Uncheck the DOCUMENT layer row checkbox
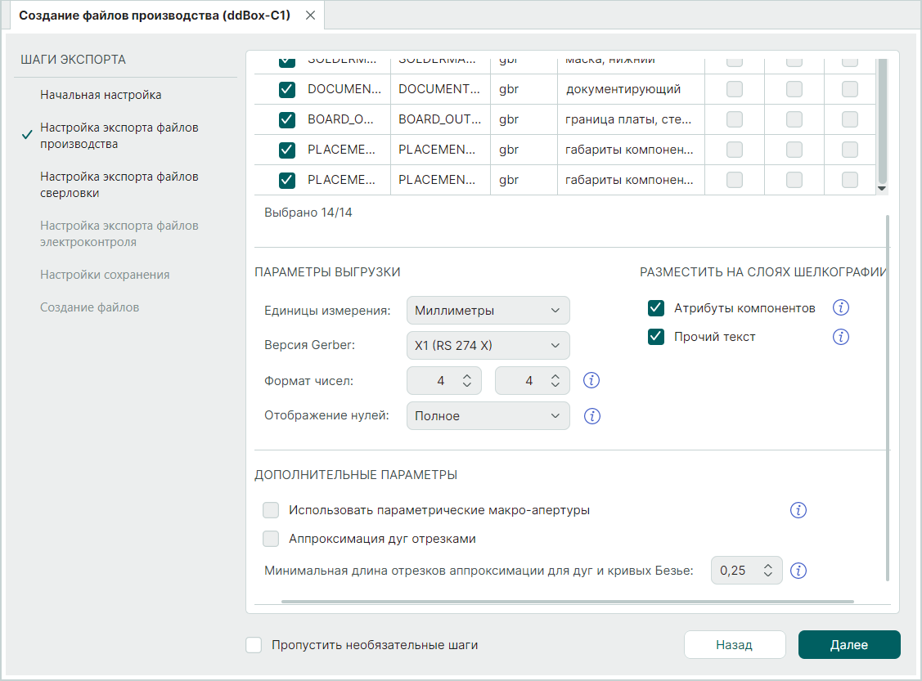 tap(287, 89)
